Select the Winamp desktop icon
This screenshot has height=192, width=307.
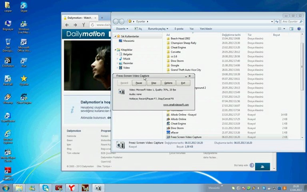pyautogui.click(x=8, y=99)
